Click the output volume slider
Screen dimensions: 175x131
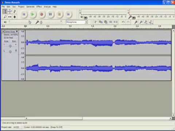(x=19, y=22)
